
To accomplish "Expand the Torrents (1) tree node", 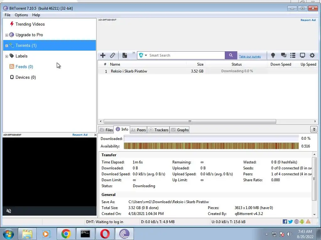I will click(7, 46).
